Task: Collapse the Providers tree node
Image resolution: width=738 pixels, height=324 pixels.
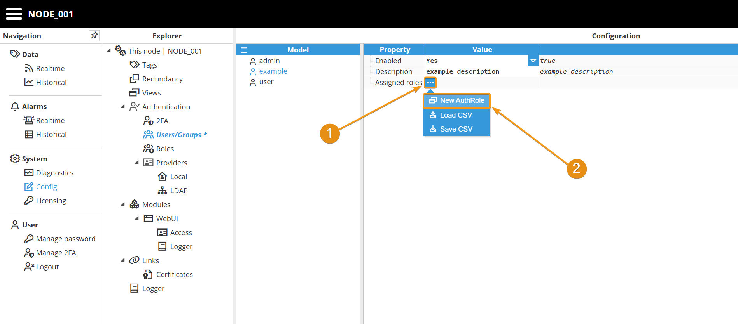Action: (x=137, y=163)
